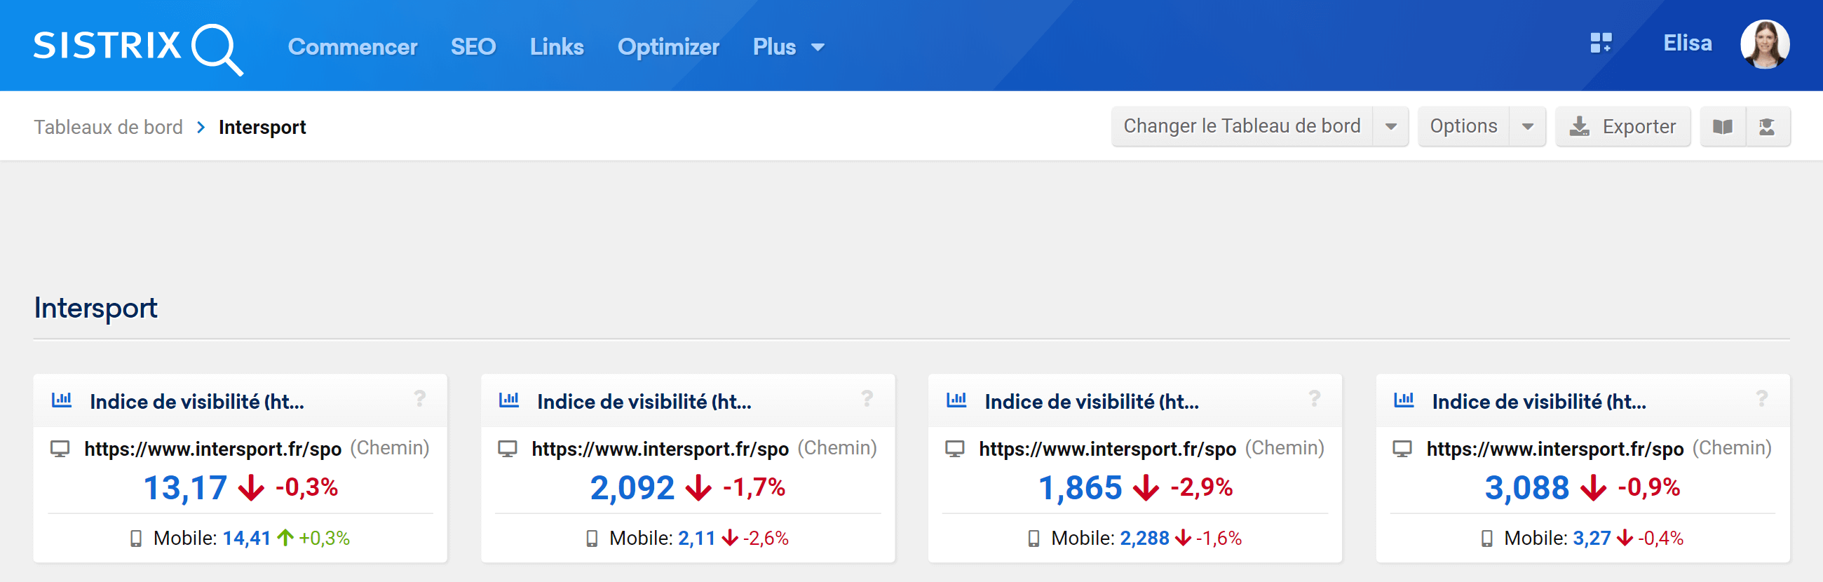Click mobile phone icon beside 2,11
This screenshot has width=1823, height=582.
tap(592, 539)
